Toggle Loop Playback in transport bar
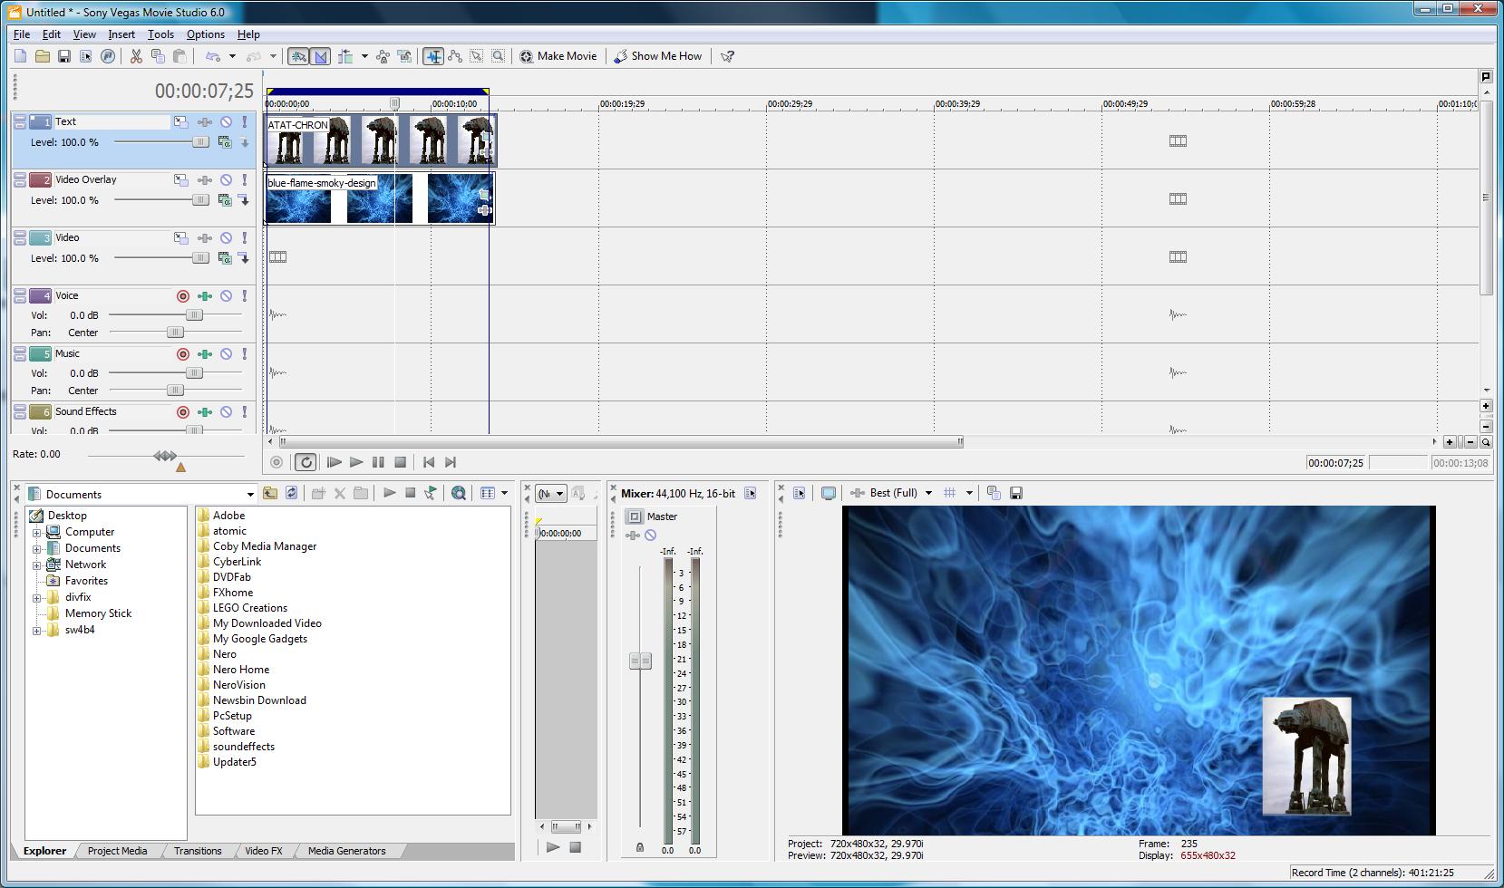Viewport: 1504px width, 888px height. 306,462
